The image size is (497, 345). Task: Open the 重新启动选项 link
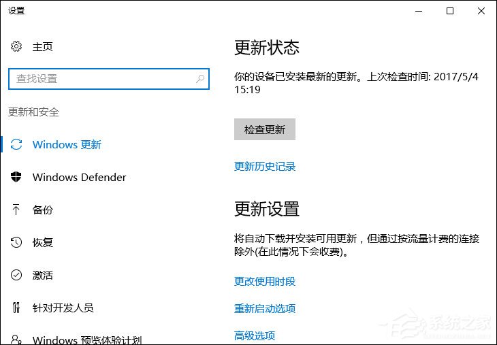click(x=265, y=308)
